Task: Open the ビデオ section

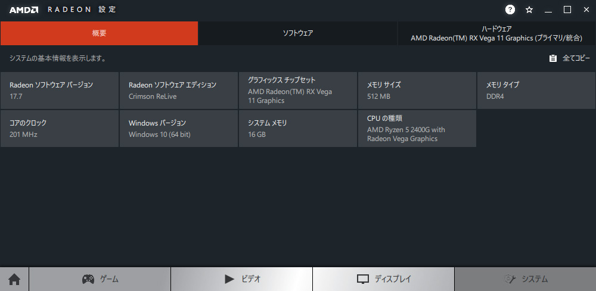Action: [x=242, y=279]
